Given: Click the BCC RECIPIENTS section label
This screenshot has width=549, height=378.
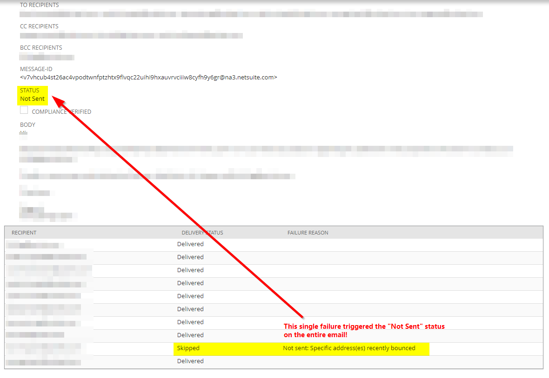Looking at the screenshot, I should [x=41, y=47].
